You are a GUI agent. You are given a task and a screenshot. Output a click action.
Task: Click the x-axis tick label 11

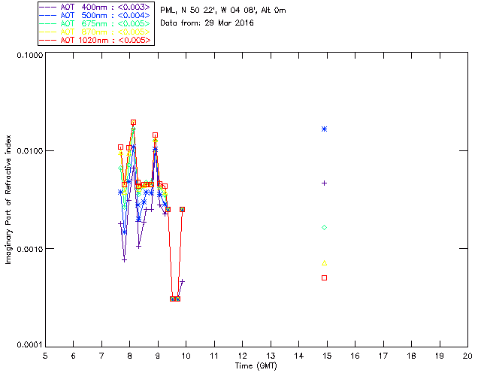(214, 356)
